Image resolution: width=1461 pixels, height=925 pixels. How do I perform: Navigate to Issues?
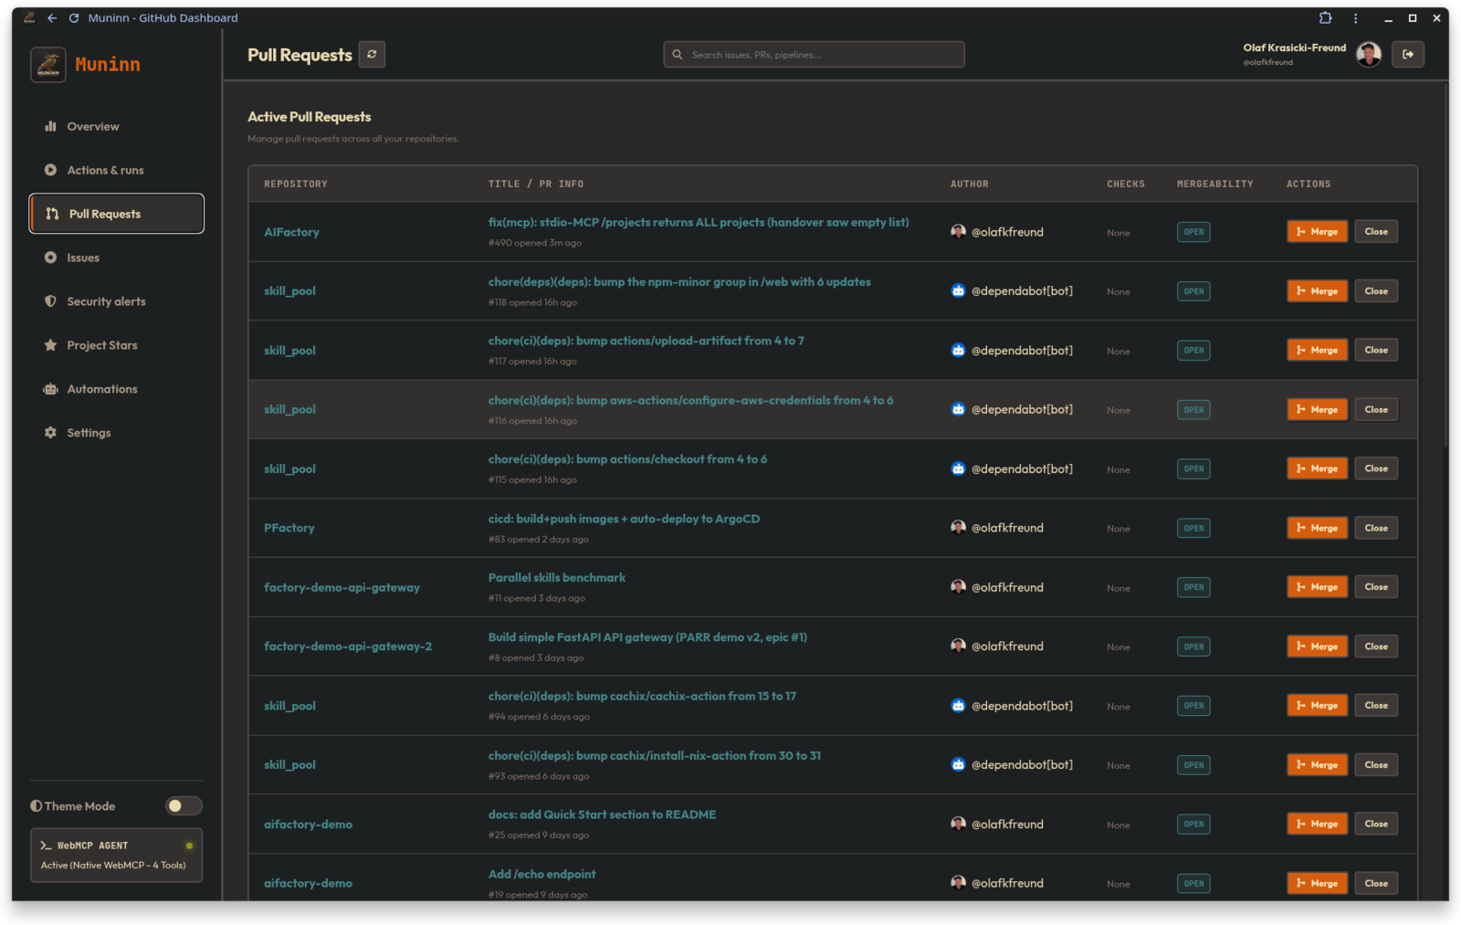(117, 258)
